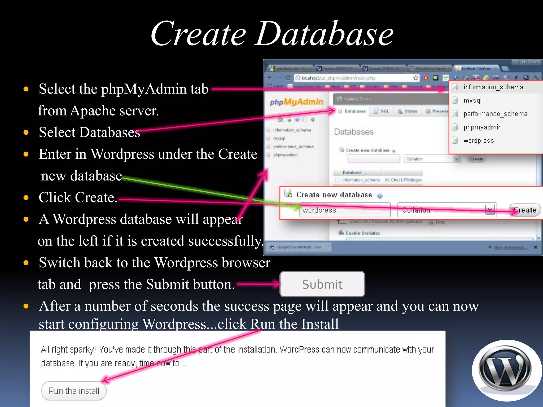Open the Status tab

click(408, 111)
